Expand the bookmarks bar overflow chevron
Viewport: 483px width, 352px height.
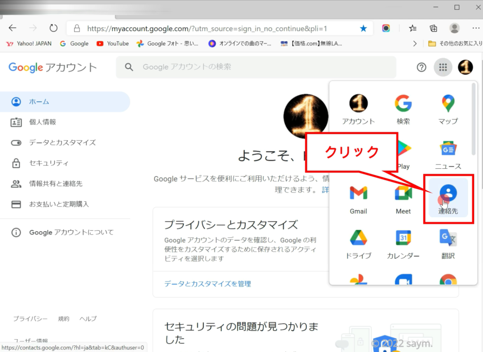tap(415, 43)
